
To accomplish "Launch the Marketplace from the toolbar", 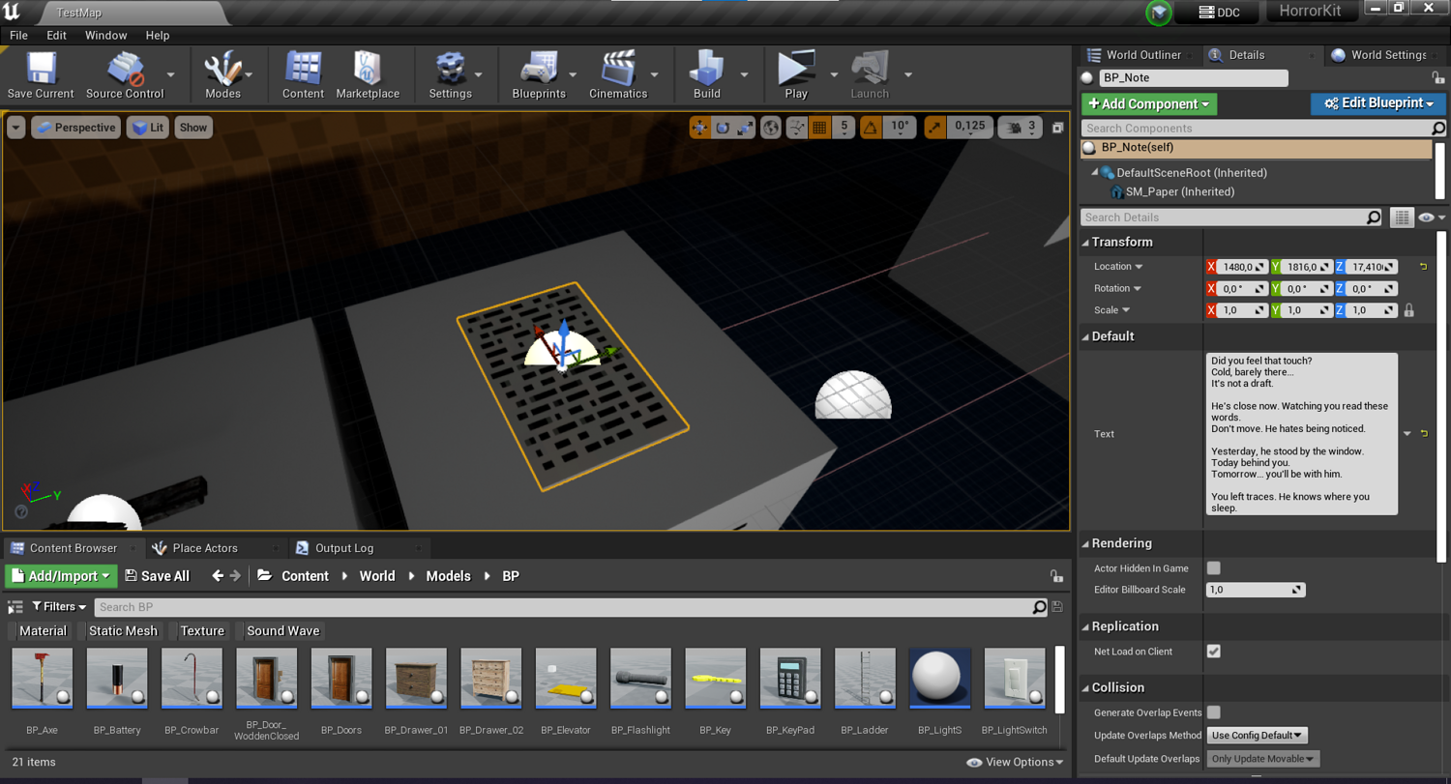I will [x=368, y=75].
